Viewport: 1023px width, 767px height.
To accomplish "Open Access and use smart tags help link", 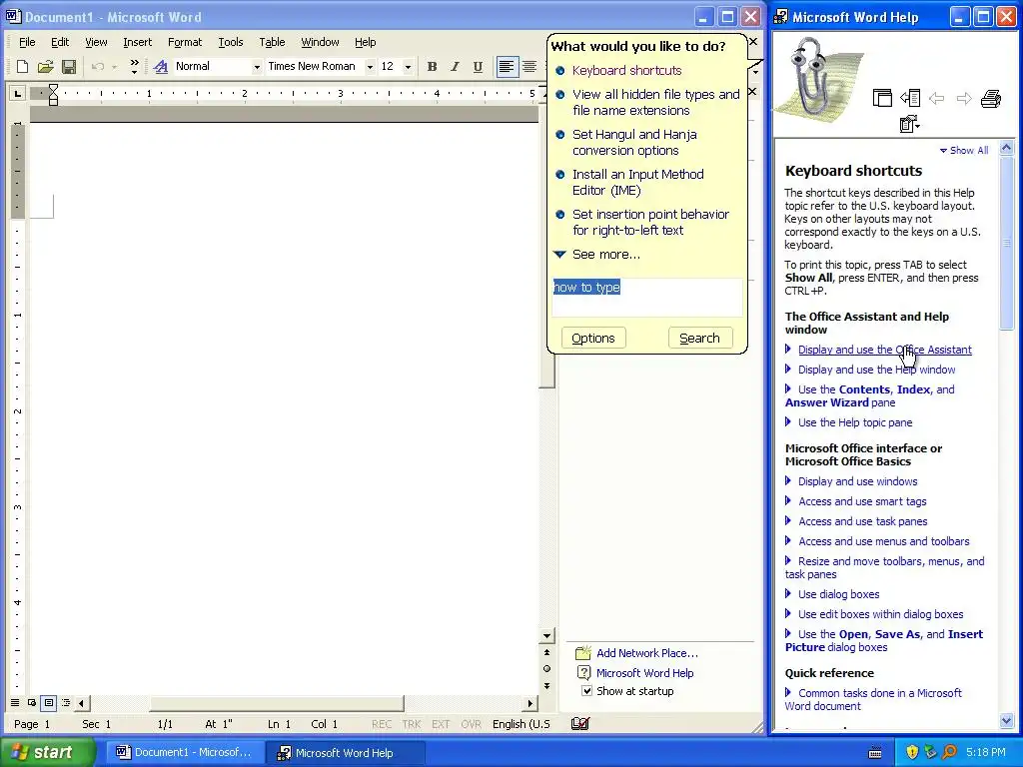I will pos(862,501).
